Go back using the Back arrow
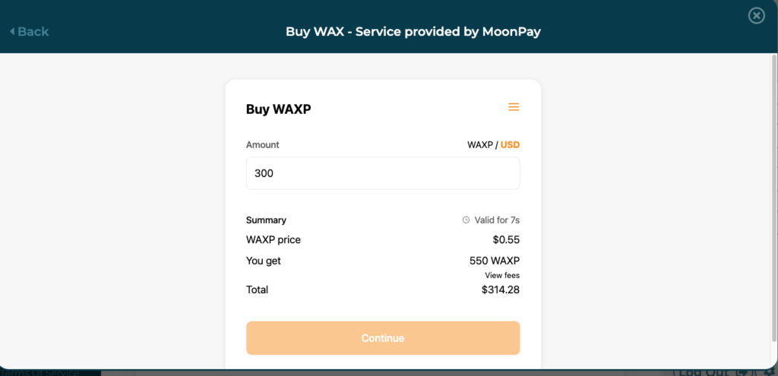Viewport: 778px width, 376px height. (x=29, y=31)
